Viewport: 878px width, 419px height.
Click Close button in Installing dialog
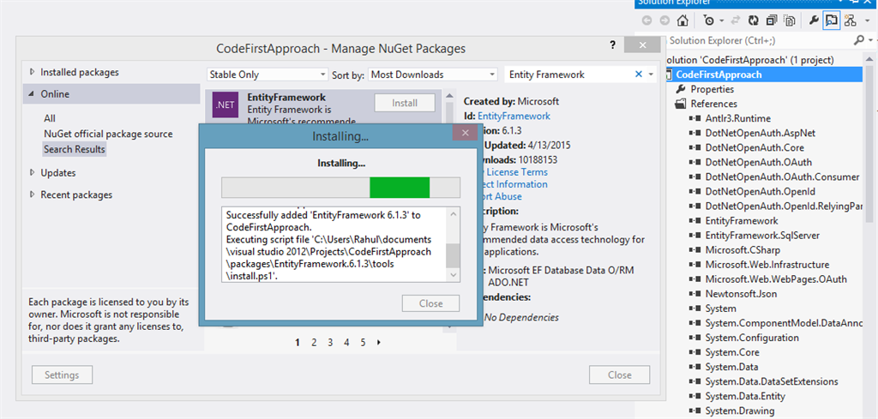click(x=430, y=304)
